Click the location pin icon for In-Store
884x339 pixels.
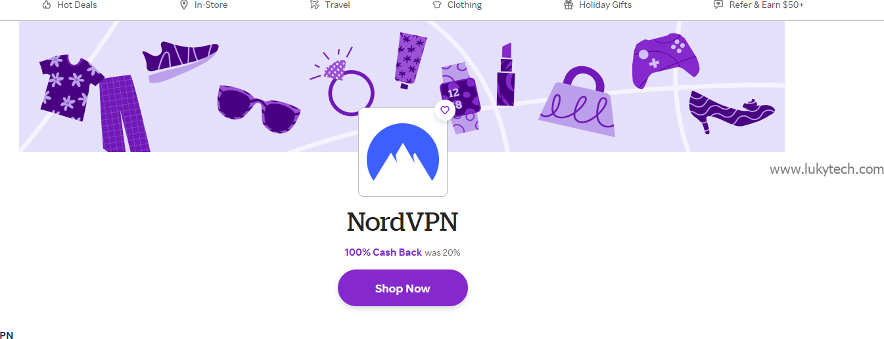coord(184,5)
